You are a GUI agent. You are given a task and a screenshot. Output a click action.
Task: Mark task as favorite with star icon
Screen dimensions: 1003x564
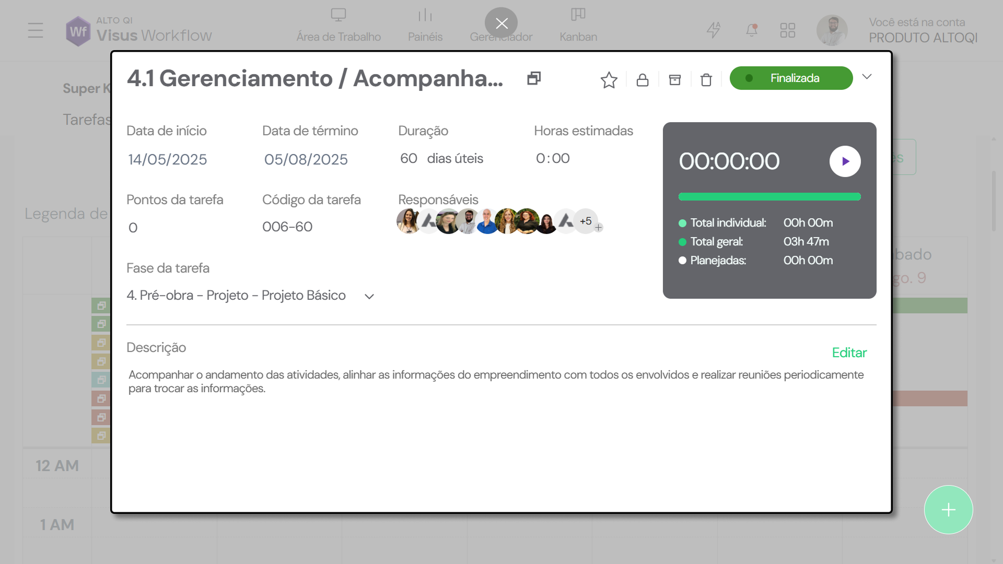pyautogui.click(x=609, y=79)
